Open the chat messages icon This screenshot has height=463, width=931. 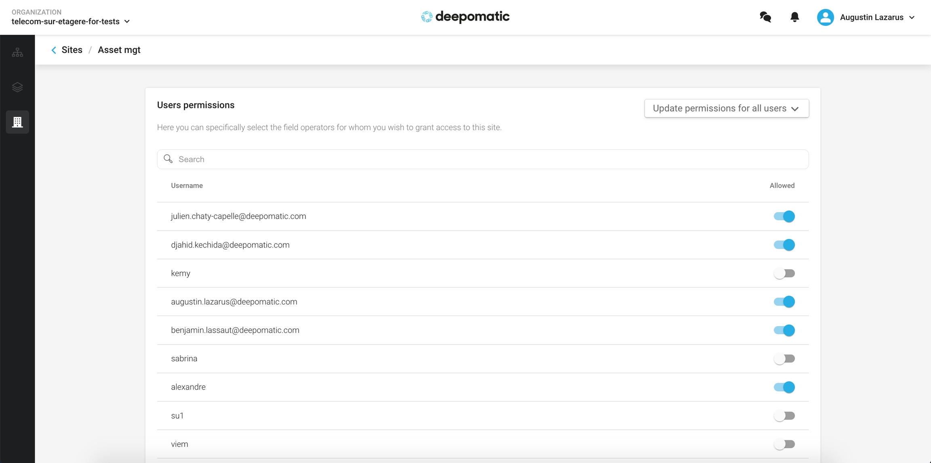pyautogui.click(x=765, y=17)
